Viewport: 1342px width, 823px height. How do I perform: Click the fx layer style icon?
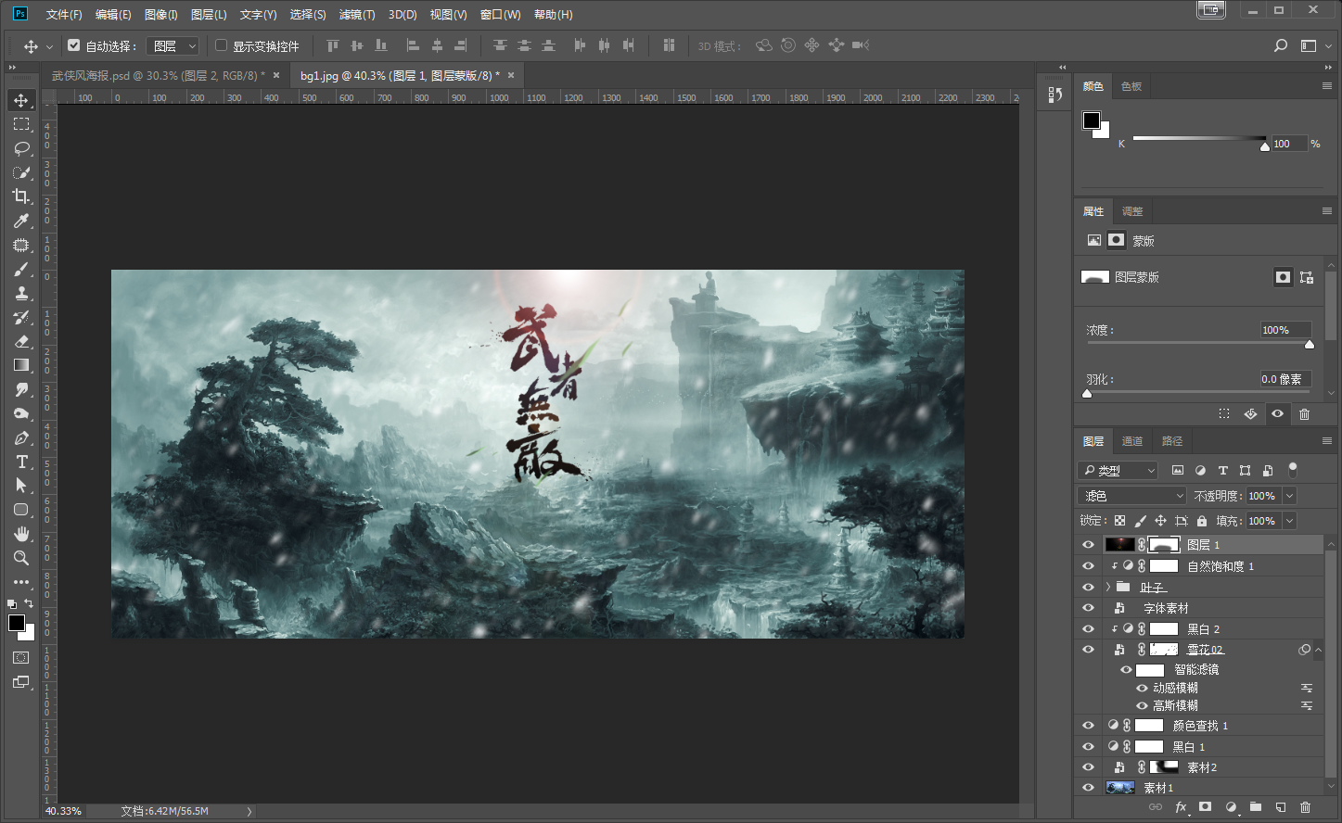(1181, 807)
